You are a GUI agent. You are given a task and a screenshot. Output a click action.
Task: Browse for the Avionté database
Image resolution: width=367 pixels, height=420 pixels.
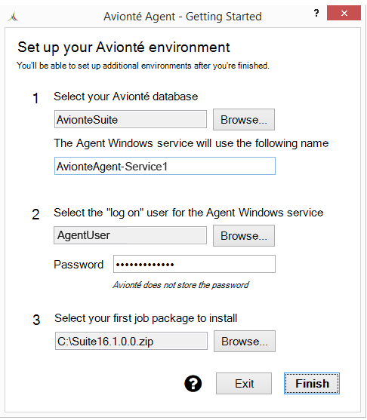[244, 119]
